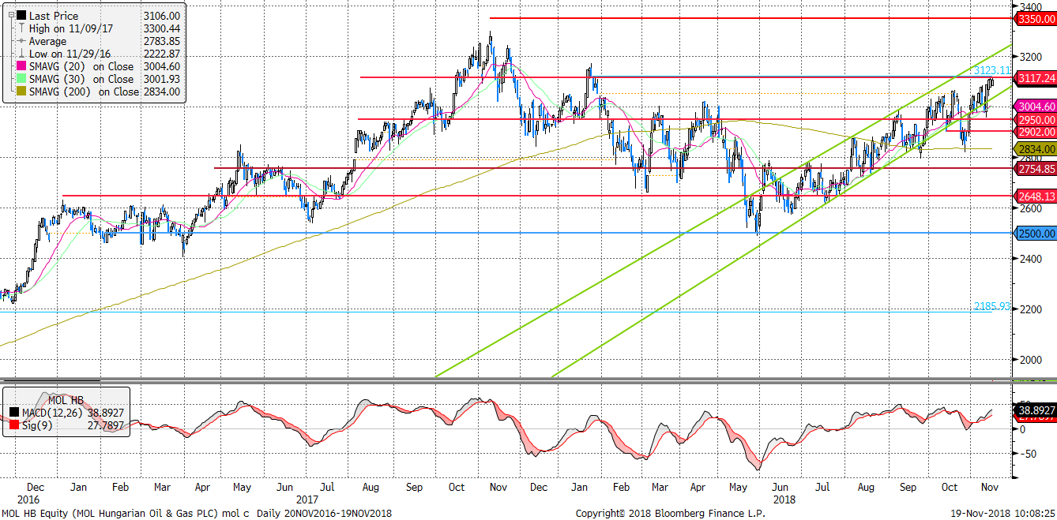Click the blue 2185.93 annotation label
The image size is (1057, 520).
pyautogui.click(x=994, y=306)
